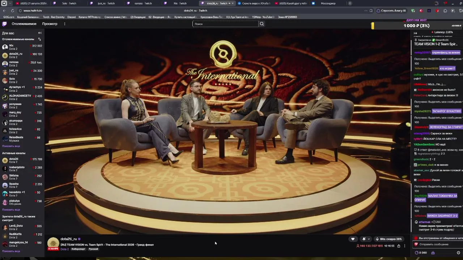Open the Discord bookmark

point(71,17)
